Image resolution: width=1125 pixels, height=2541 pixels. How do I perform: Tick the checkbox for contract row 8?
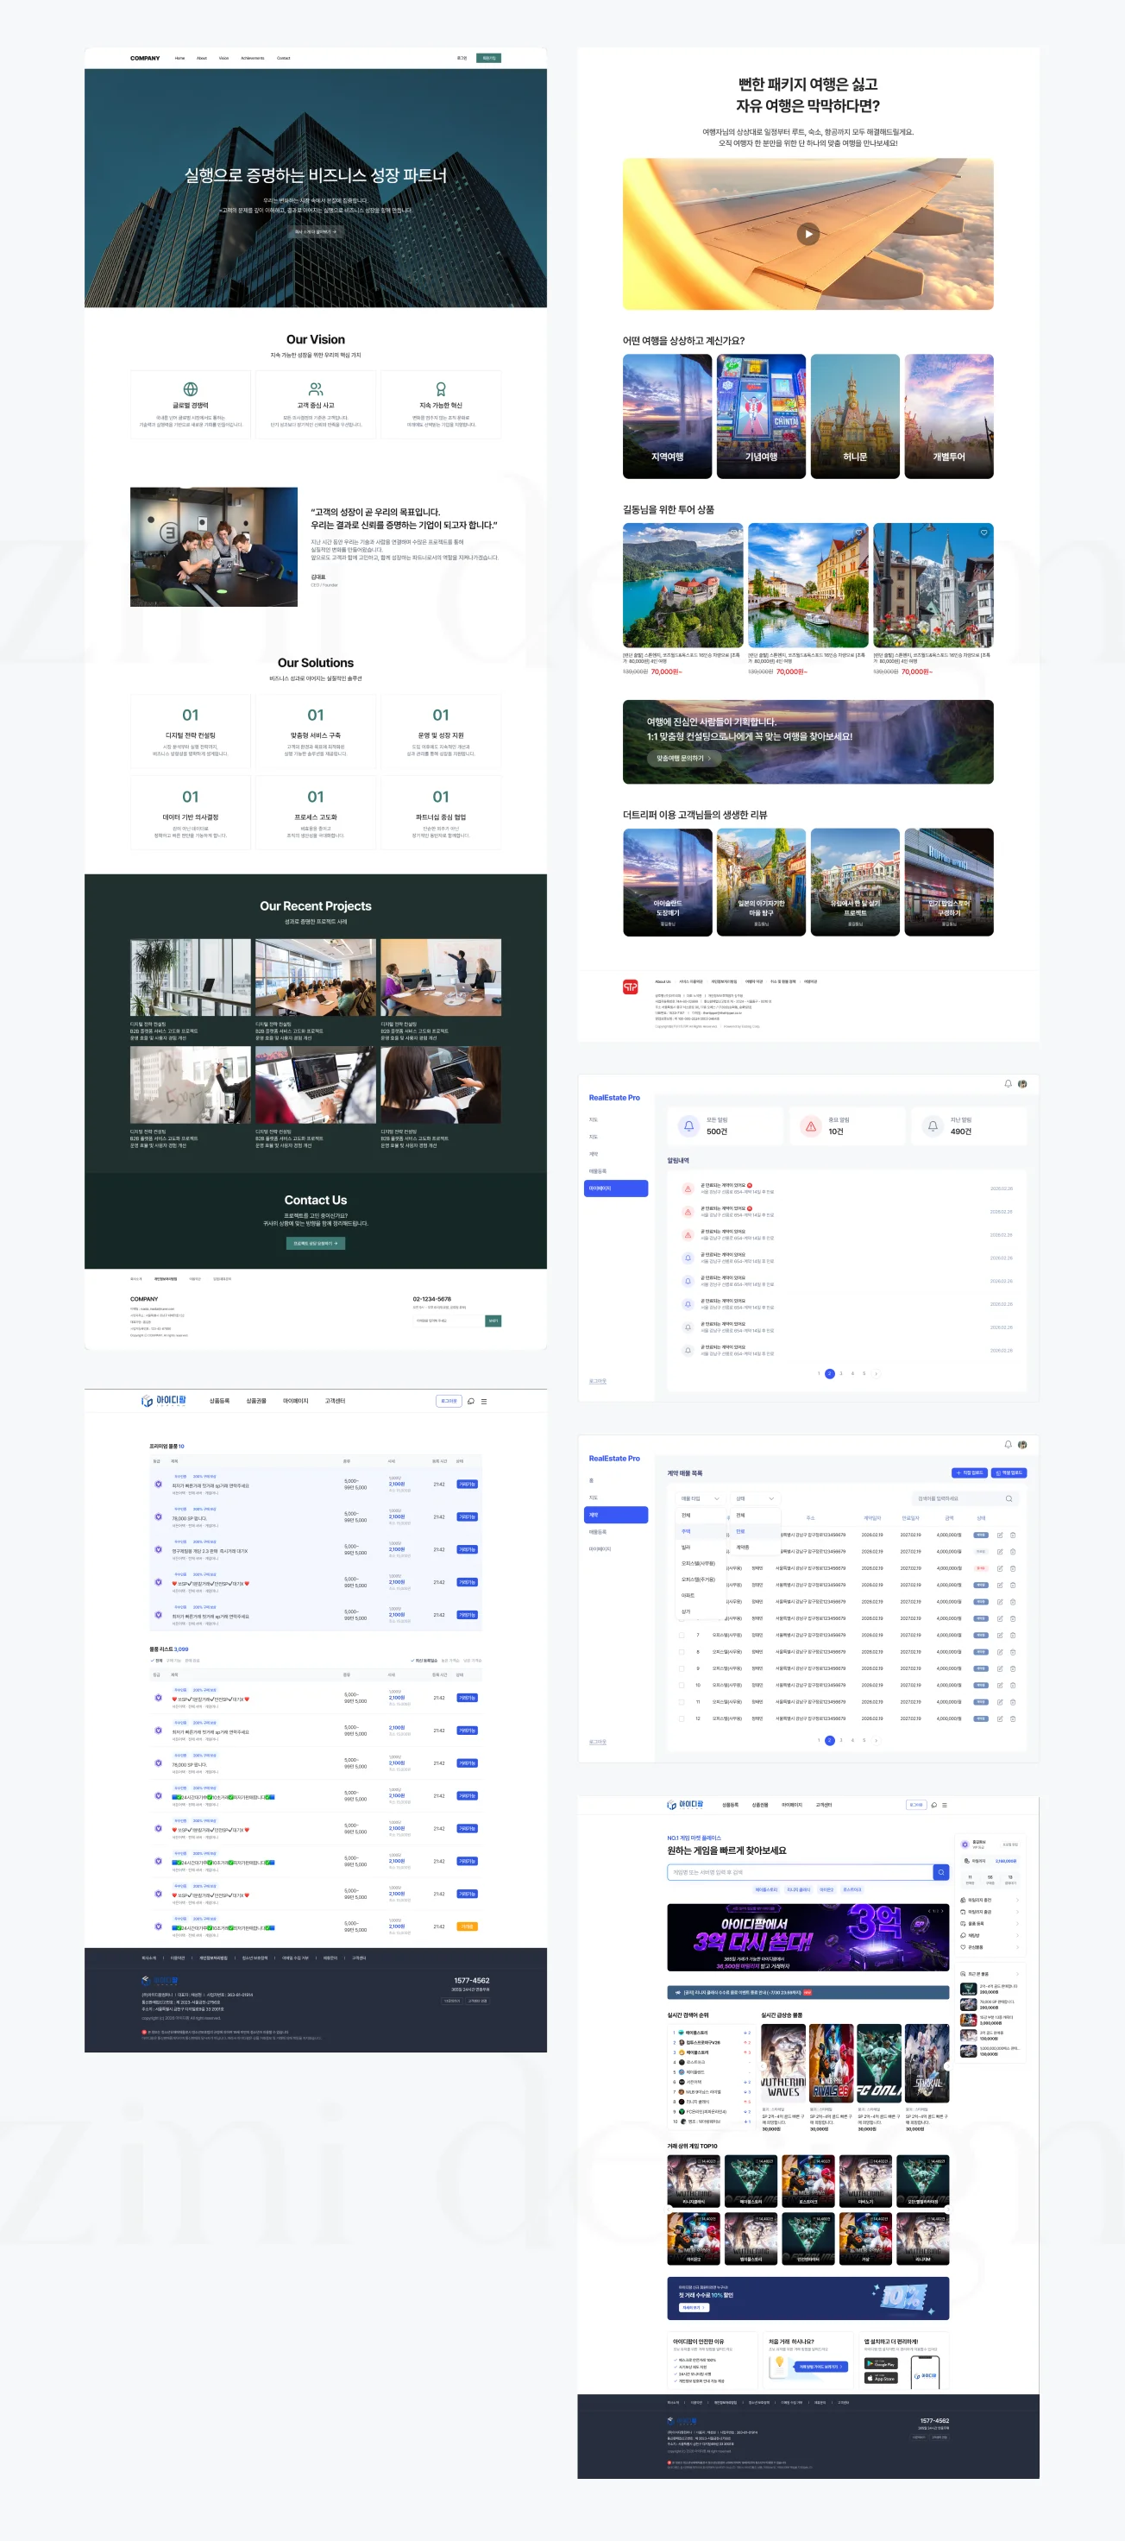[x=681, y=1651]
